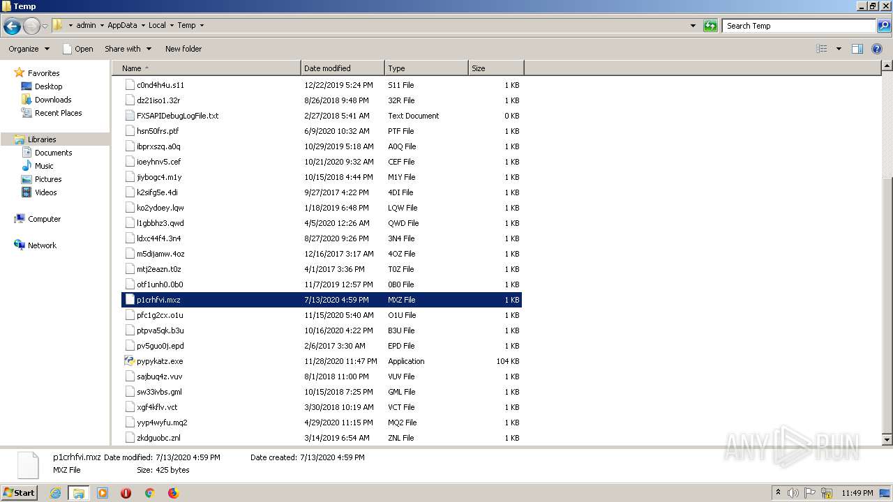Open Recent Places
The height and width of the screenshot is (502, 893).
58,113
